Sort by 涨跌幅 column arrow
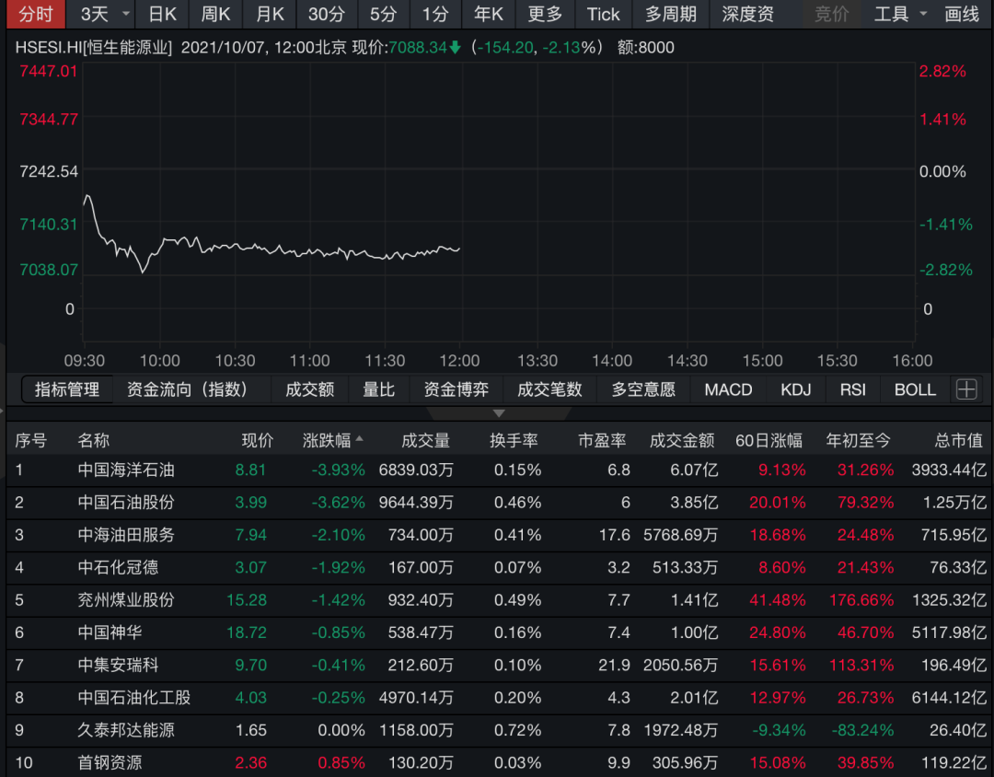 (x=360, y=437)
